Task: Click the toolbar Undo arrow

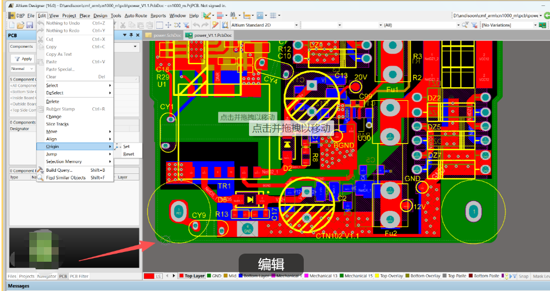Action: (196, 25)
